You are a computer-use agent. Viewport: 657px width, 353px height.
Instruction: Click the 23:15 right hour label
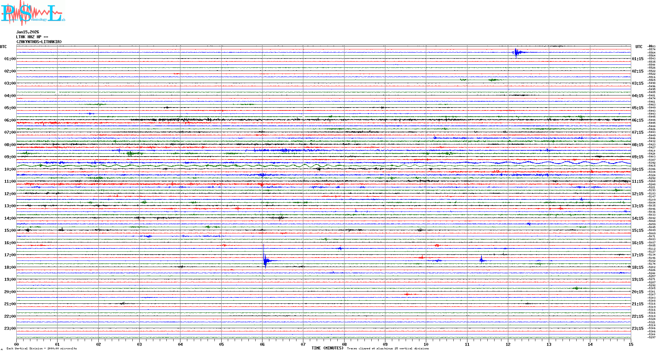(x=638, y=328)
